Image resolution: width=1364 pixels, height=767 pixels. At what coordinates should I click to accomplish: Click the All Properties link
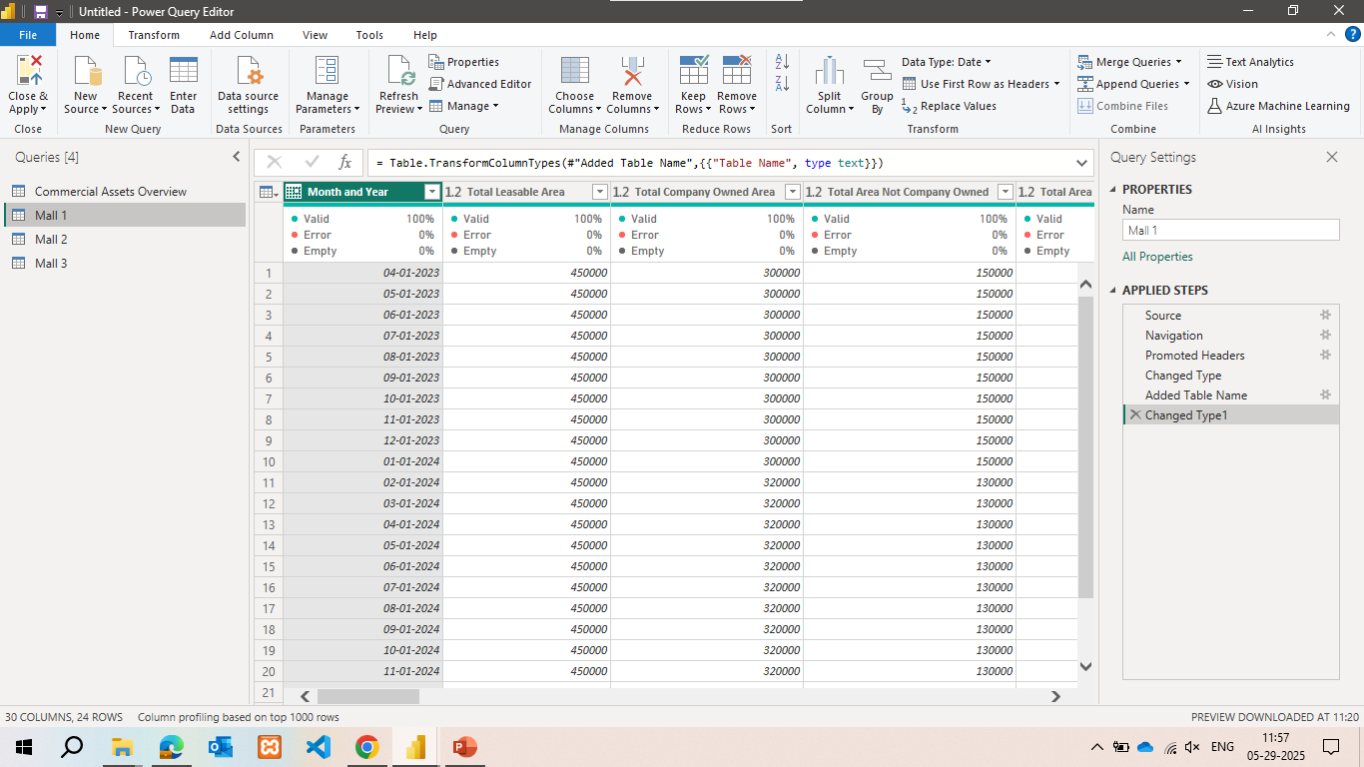pyautogui.click(x=1157, y=257)
